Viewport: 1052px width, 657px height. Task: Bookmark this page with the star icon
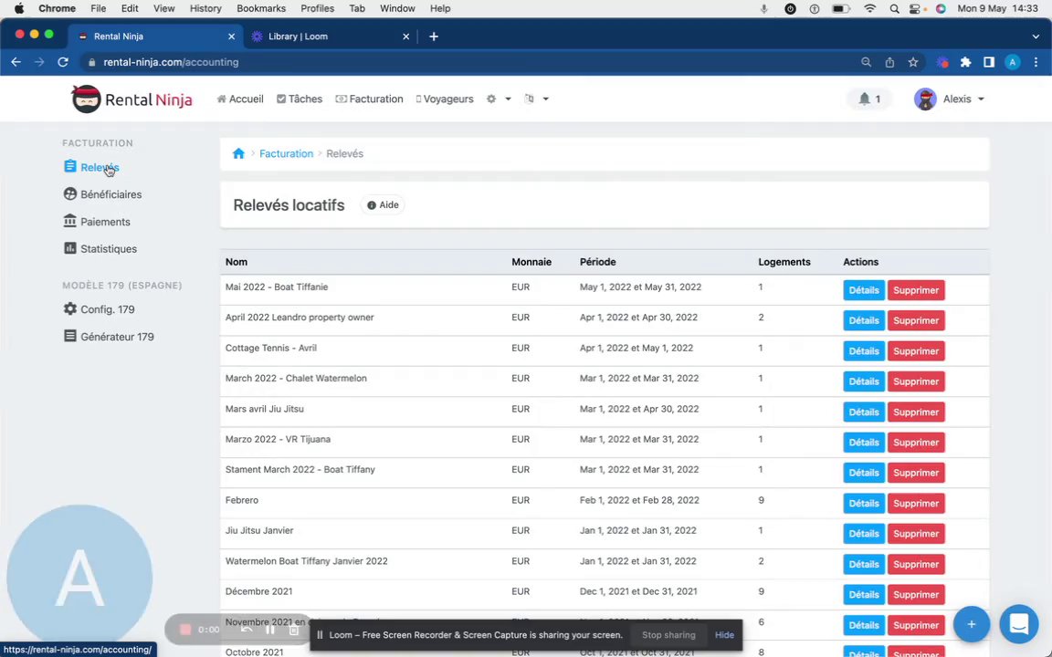pyautogui.click(x=912, y=62)
